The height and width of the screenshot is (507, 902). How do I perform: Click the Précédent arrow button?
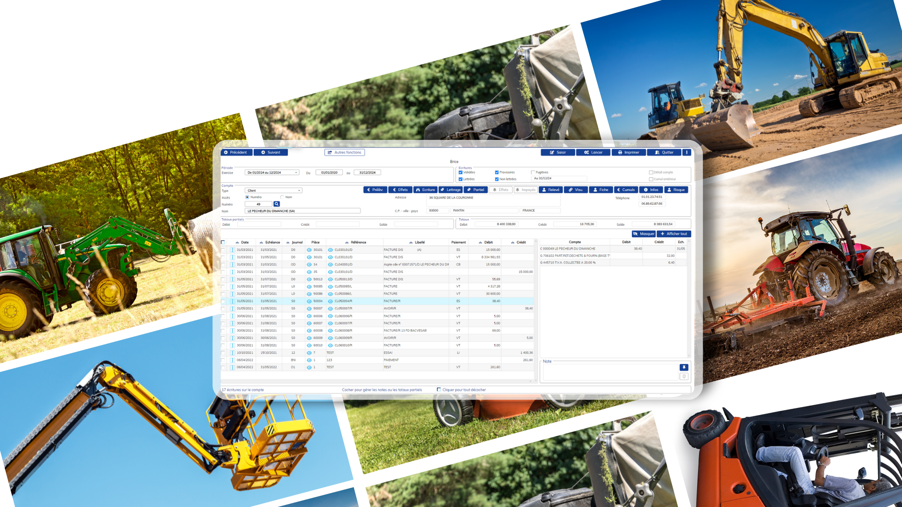(x=236, y=153)
